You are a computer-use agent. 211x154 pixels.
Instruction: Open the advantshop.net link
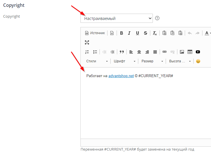pos(121,76)
